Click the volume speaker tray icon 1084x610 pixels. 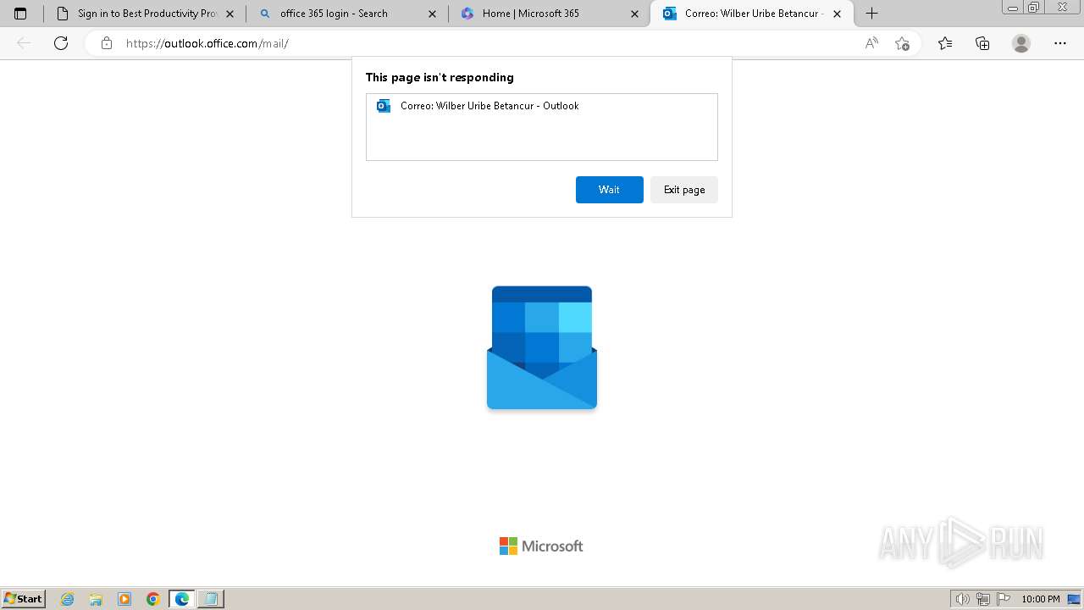click(962, 599)
